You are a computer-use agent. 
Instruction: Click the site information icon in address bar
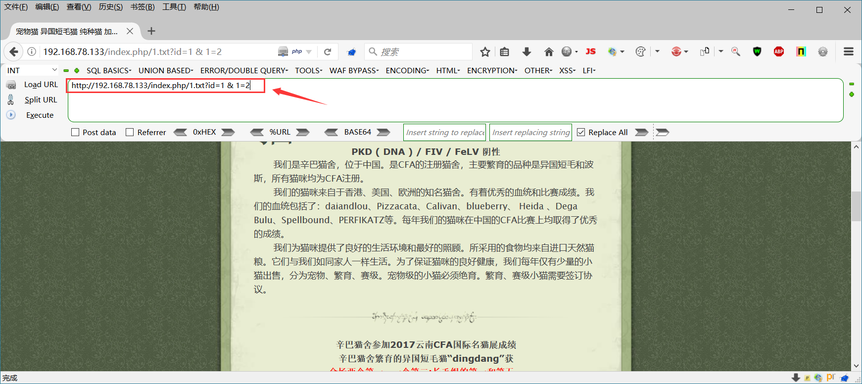point(32,51)
